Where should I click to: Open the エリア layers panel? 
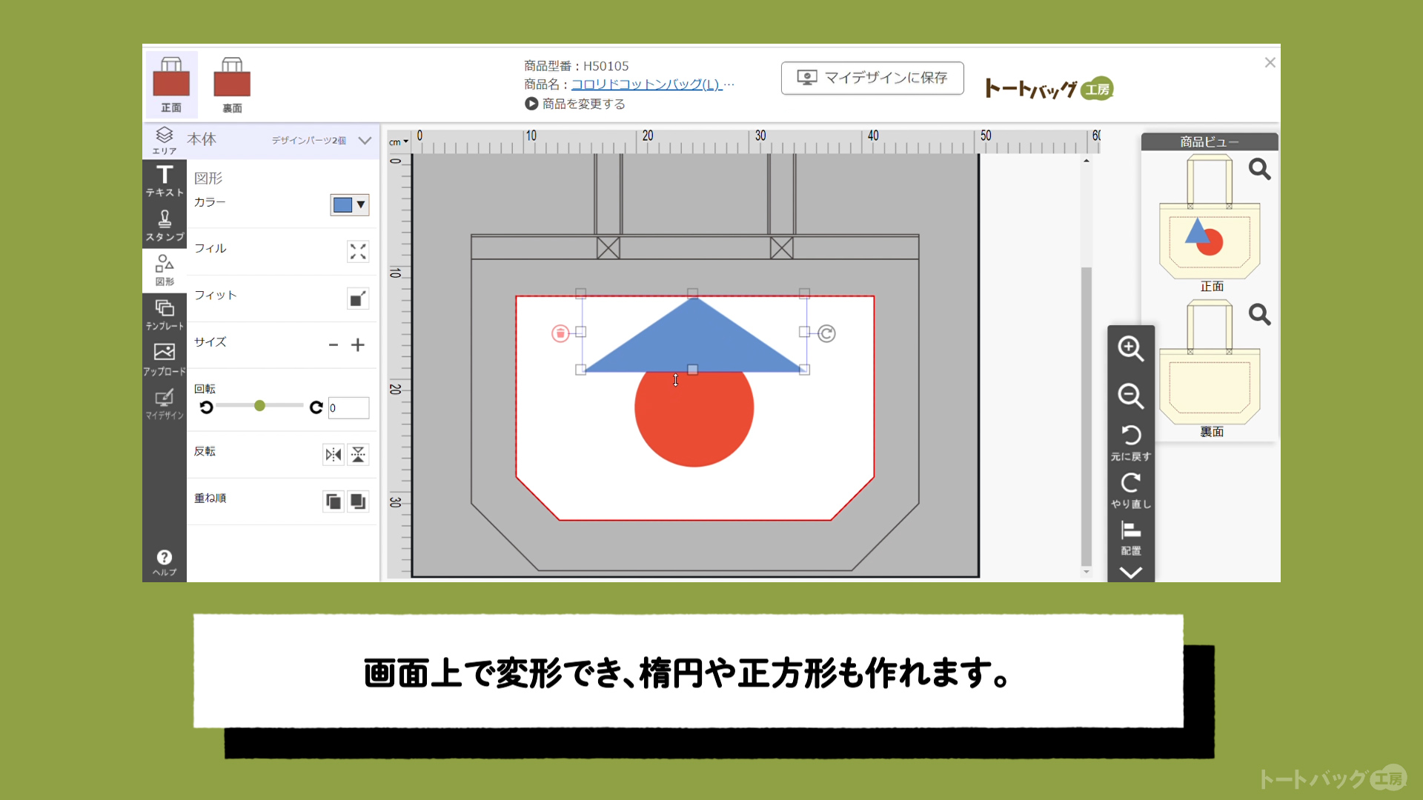(x=165, y=140)
